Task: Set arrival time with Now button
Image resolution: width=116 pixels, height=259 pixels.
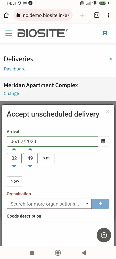Action: pos(15,181)
